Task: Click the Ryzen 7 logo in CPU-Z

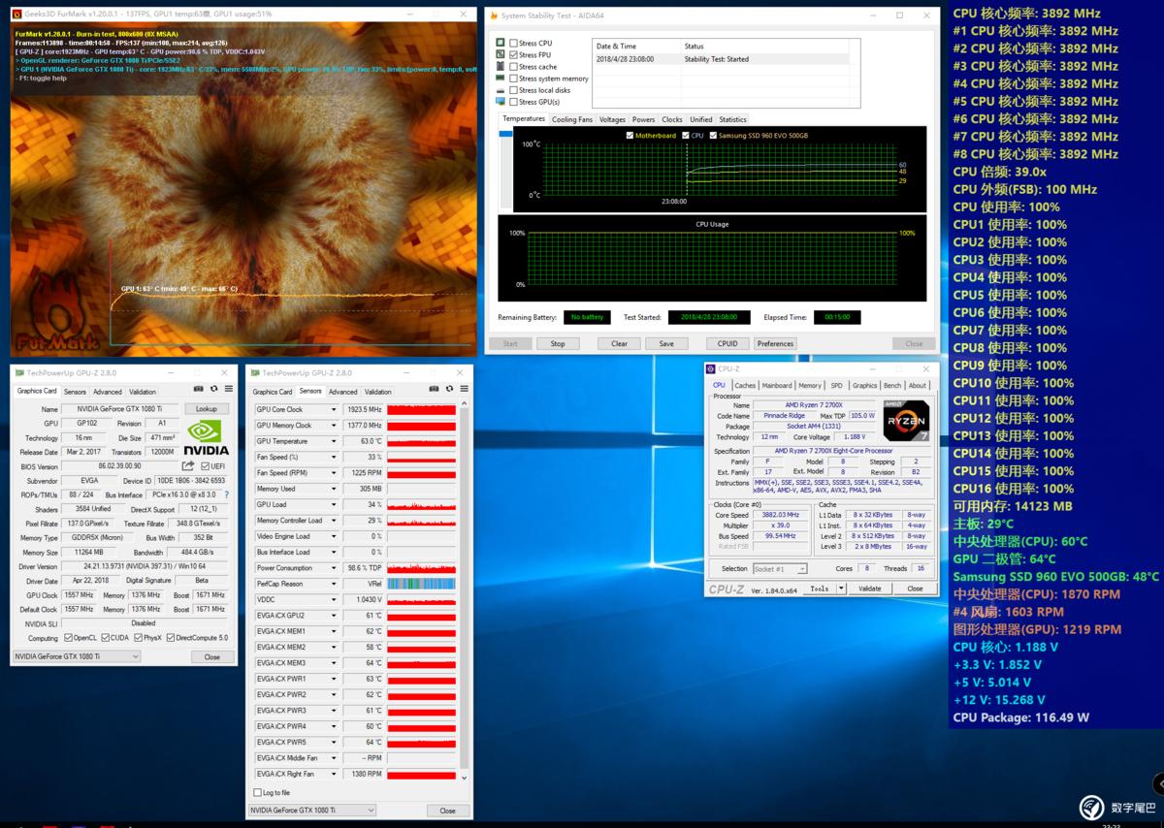Action: point(905,421)
